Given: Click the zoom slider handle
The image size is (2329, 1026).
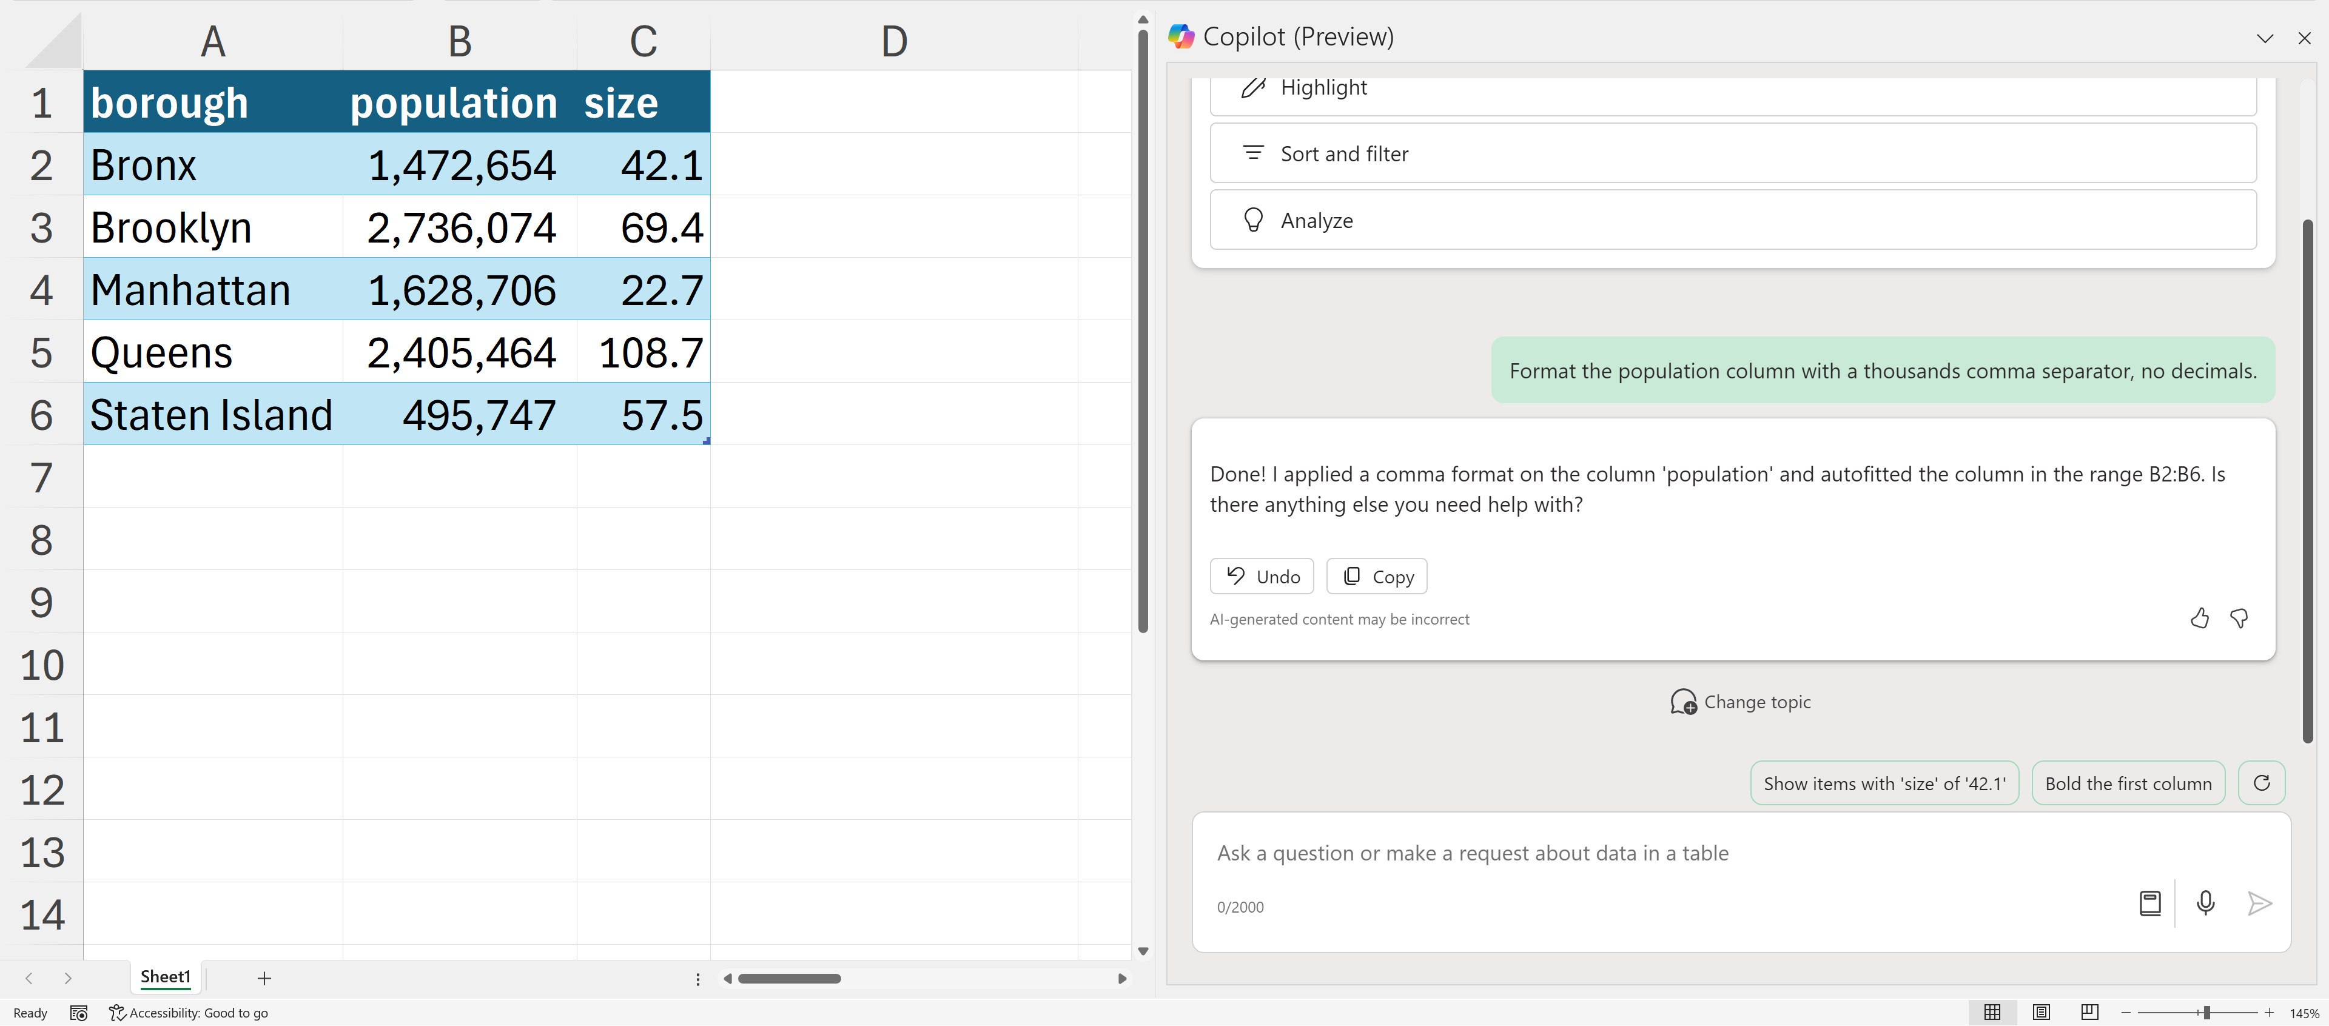Looking at the screenshot, I should pyautogui.click(x=2206, y=1013).
